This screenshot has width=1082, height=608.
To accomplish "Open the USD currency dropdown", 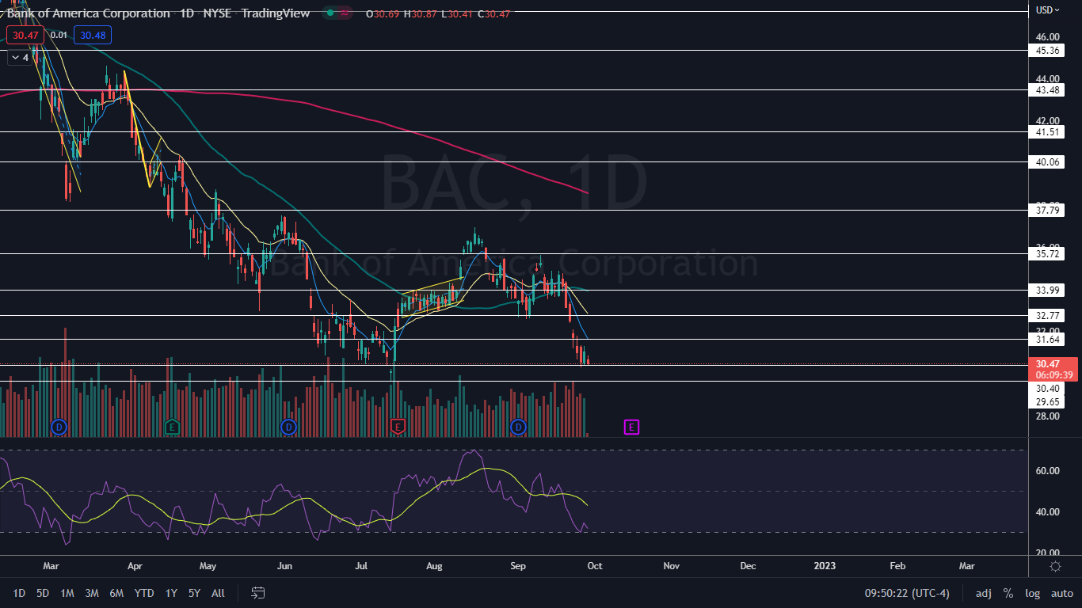I will click(x=1048, y=10).
